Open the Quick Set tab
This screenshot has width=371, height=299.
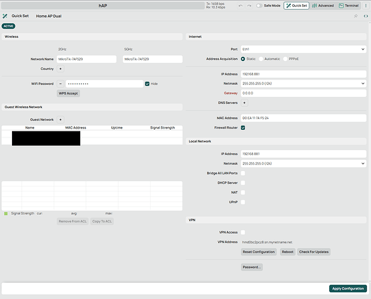pos(296,5)
